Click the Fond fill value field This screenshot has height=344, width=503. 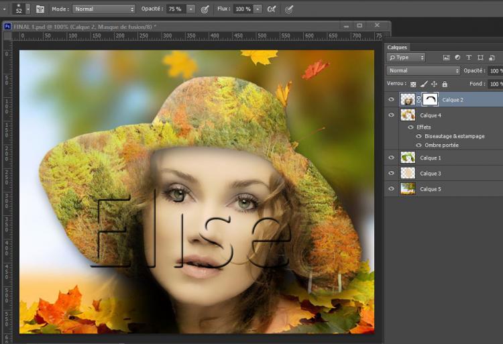495,84
